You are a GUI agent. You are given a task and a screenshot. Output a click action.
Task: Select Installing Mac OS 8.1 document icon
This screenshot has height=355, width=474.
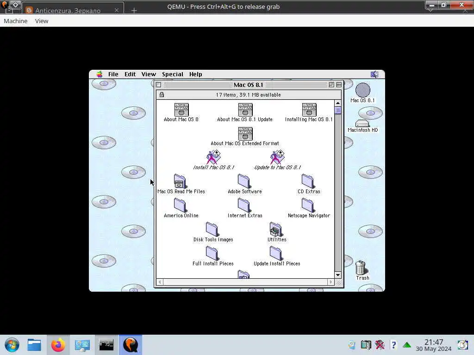click(309, 110)
